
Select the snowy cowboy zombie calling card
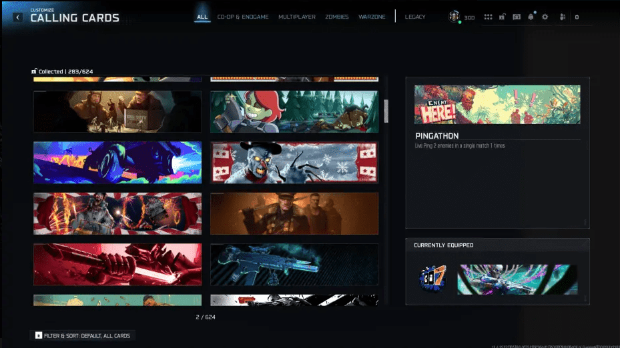[294, 162]
